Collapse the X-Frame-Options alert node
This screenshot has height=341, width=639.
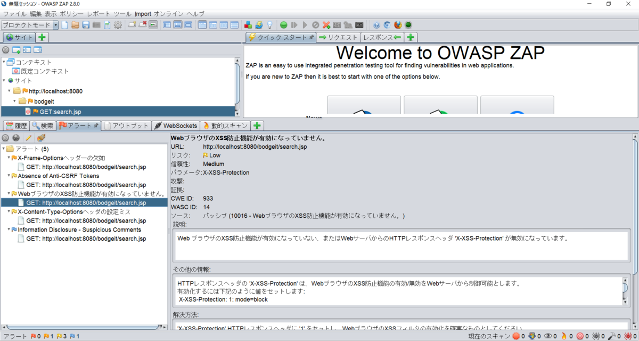(9, 158)
